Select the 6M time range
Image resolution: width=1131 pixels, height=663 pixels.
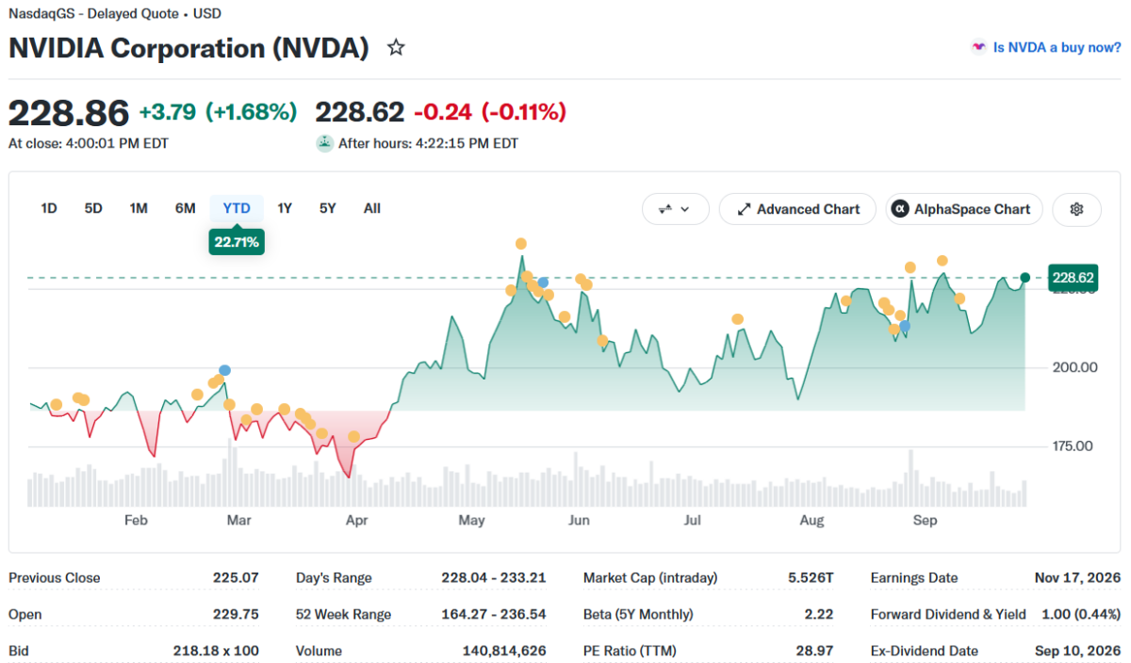(x=186, y=208)
